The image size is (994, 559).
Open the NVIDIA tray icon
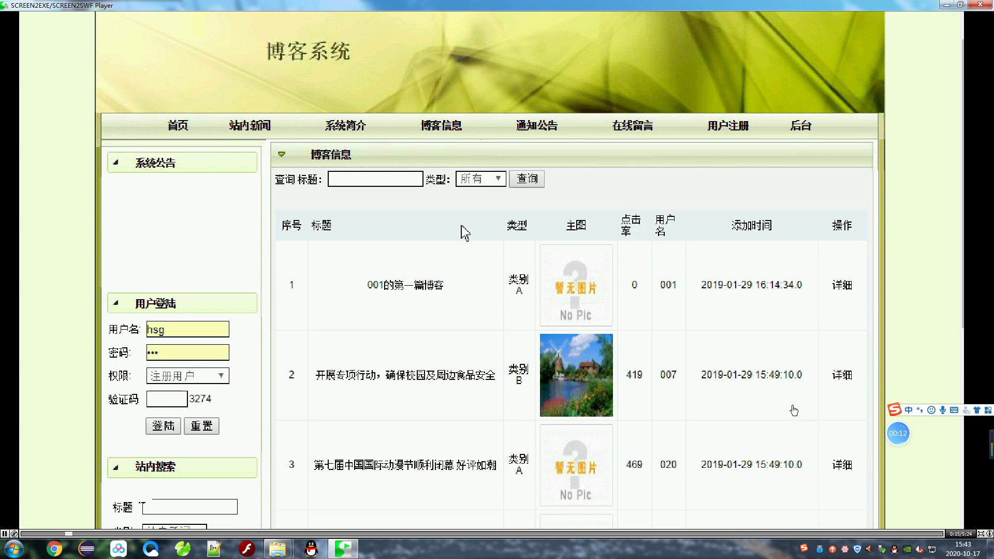pos(907,549)
